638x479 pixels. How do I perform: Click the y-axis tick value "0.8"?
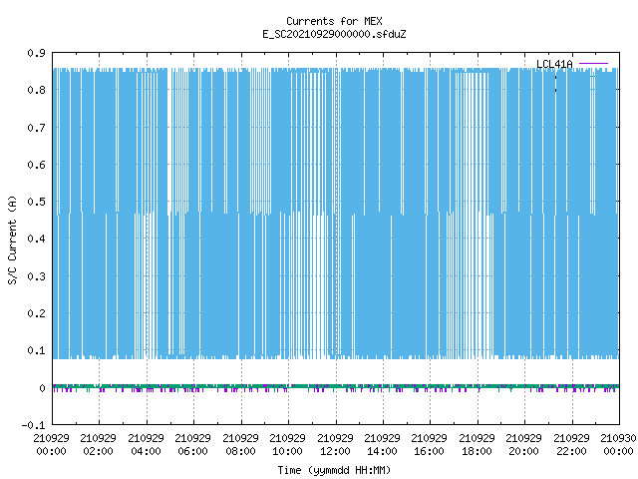pyautogui.click(x=36, y=90)
